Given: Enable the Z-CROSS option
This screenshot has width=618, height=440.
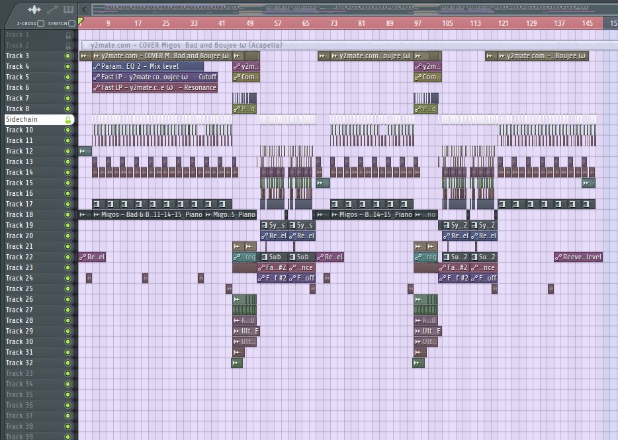Looking at the screenshot, I should pyautogui.click(x=40, y=23).
